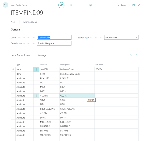The image size is (152, 141).
Task: Click the back arrow button
Action: tap(5, 5)
